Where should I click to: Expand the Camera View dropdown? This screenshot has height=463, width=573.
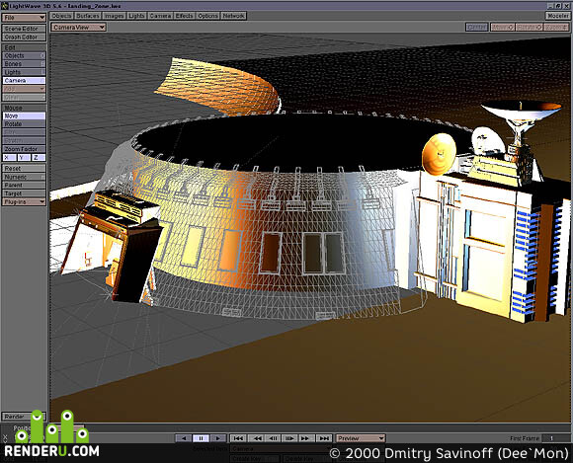pyautogui.click(x=79, y=27)
